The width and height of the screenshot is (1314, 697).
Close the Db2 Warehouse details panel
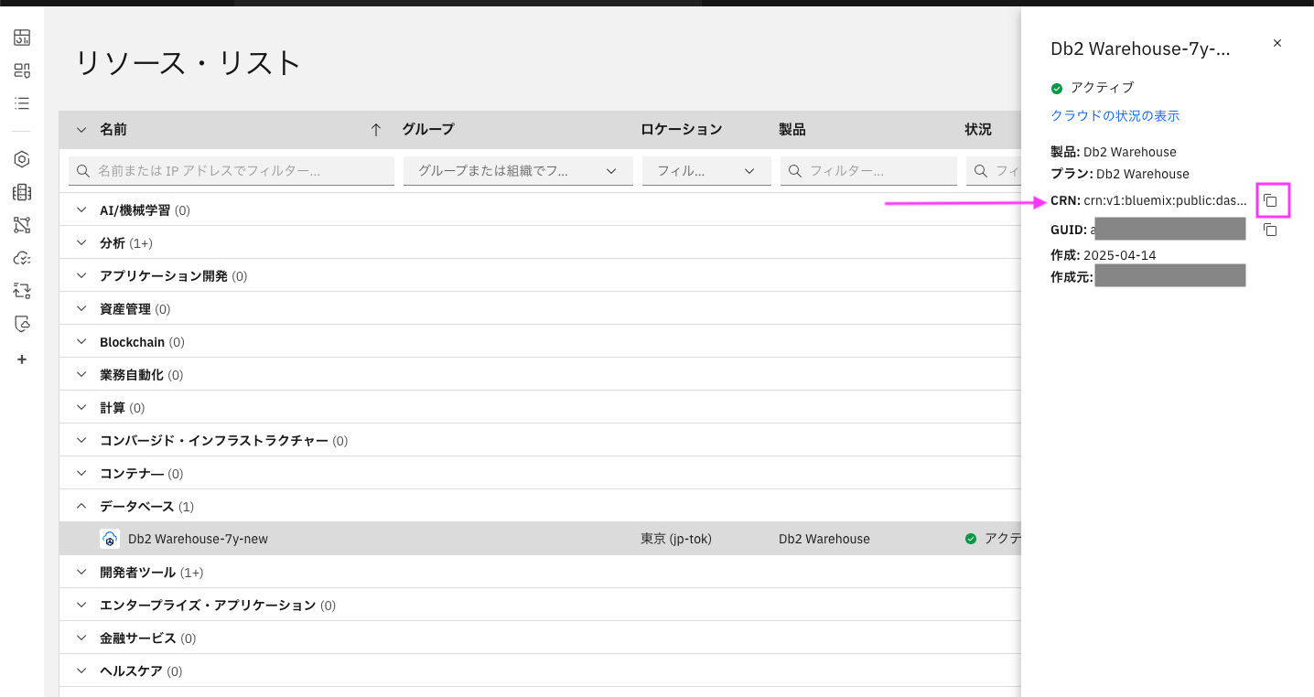[1277, 43]
